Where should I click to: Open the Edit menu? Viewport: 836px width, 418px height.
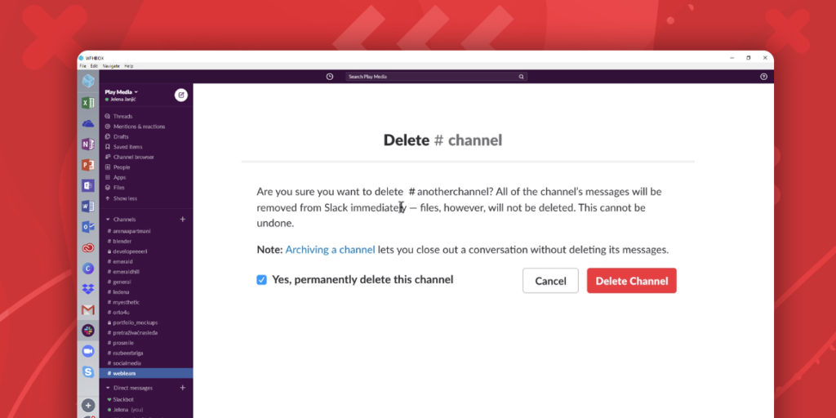tap(94, 66)
